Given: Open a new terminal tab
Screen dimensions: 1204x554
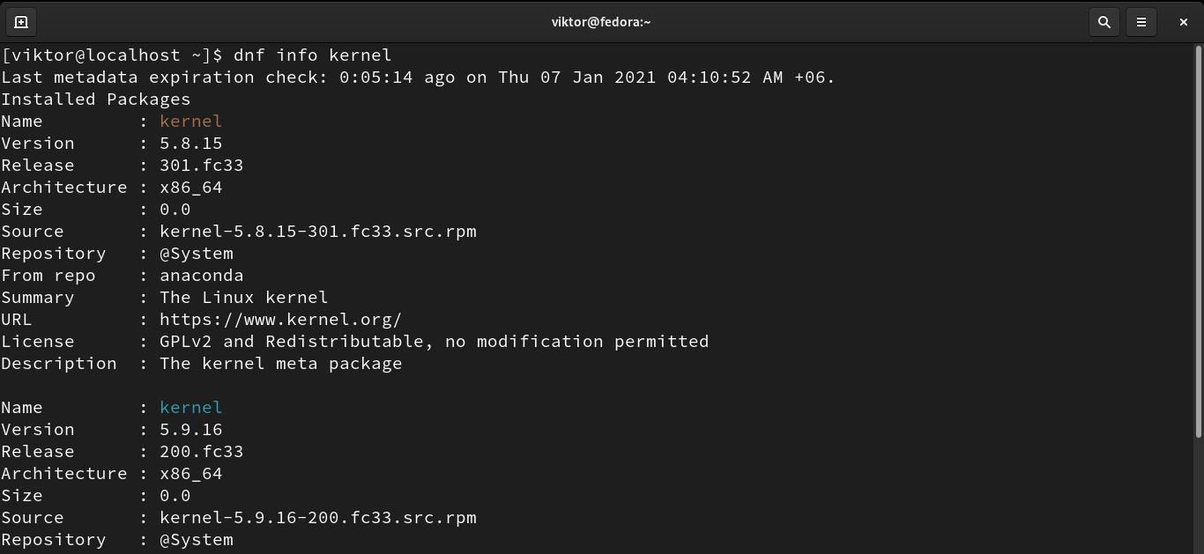Looking at the screenshot, I should pyautogui.click(x=21, y=22).
